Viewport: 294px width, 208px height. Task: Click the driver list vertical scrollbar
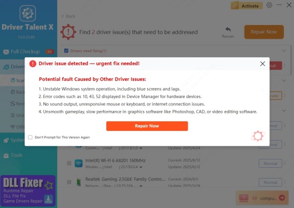pos(291,60)
